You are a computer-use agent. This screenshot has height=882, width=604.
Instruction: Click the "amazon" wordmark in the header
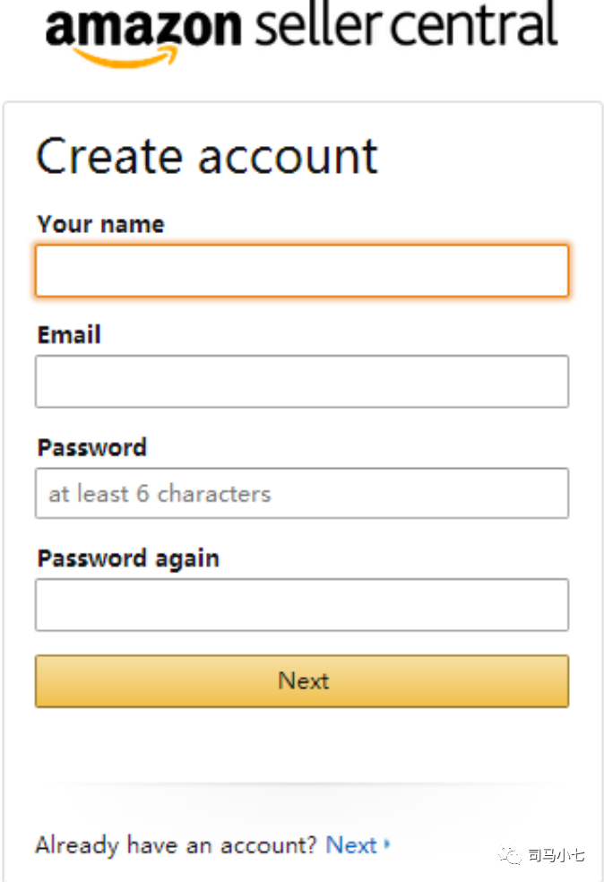pos(144,27)
